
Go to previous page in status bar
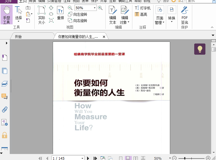47,158
